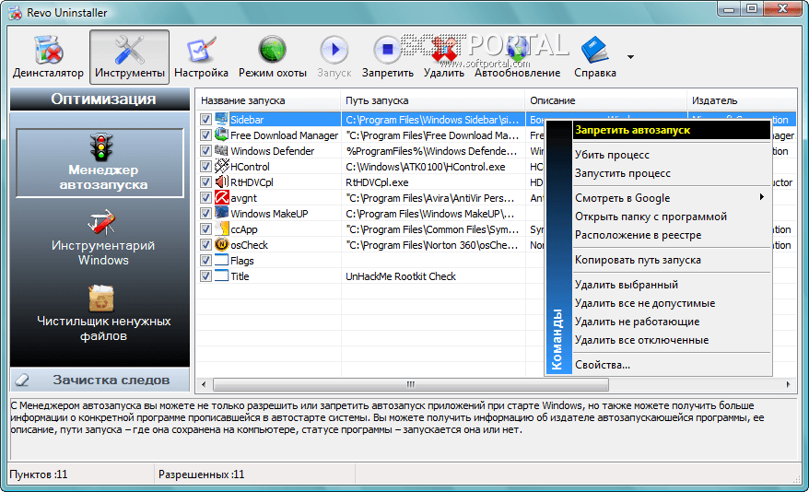Click the osCheck Norton icon
Image resolution: width=809 pixels, height=492 pixels.
[x=221, y=244]
